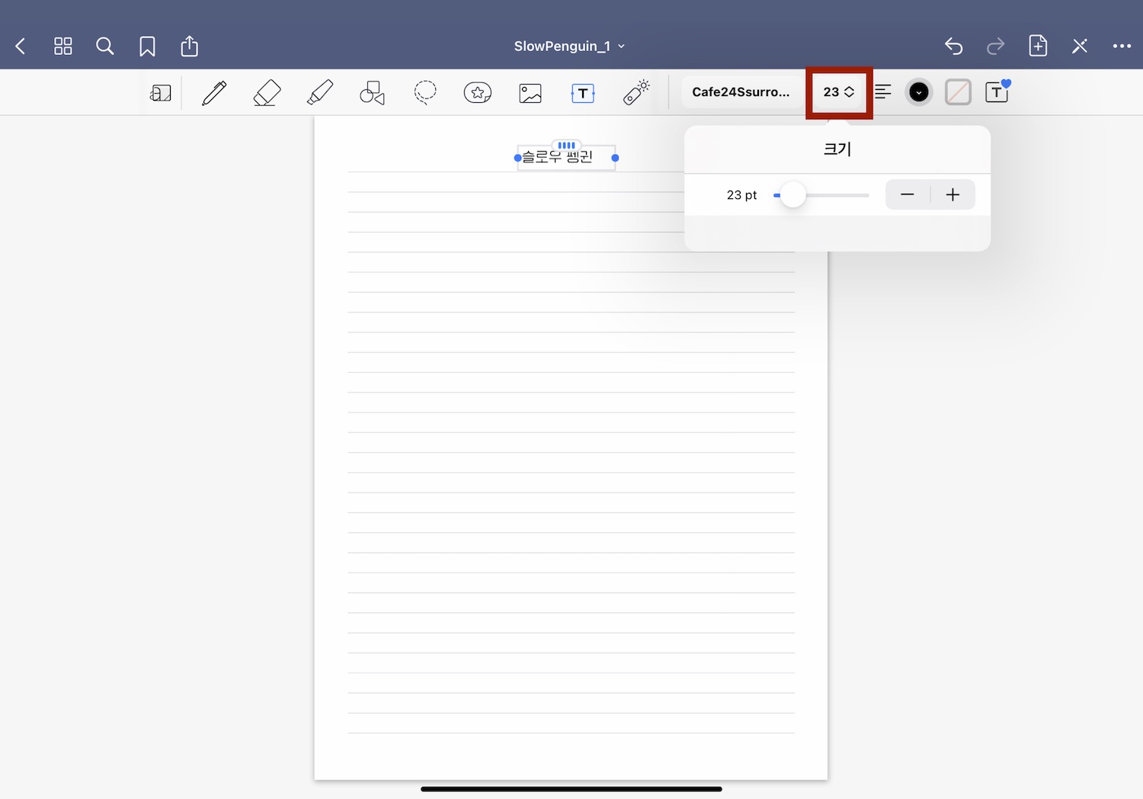Add a new page

(x=1038, y=46)
